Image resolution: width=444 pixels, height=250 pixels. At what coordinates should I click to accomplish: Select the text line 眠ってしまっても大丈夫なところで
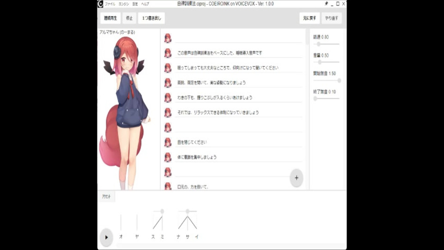point(239,68)
